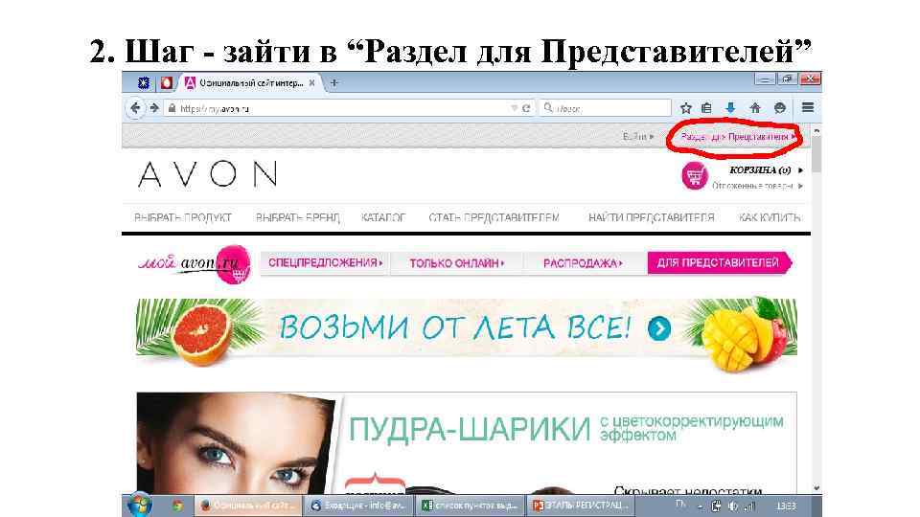Switch to Firefox window in taskbar
Image resolution: width=920 pixels, height=517 pixels.
point(248,506)
